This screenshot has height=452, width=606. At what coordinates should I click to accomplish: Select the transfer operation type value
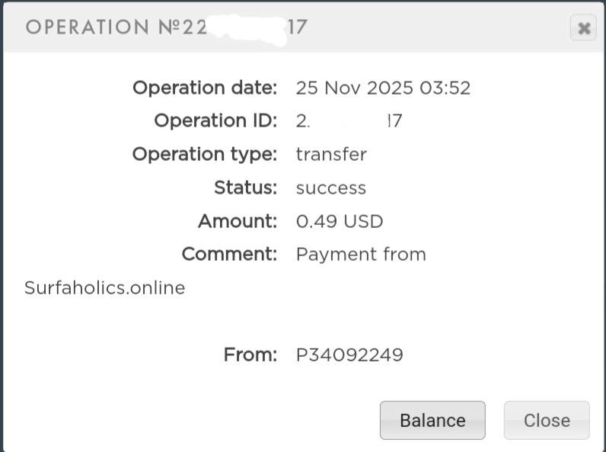coord(331,154)
